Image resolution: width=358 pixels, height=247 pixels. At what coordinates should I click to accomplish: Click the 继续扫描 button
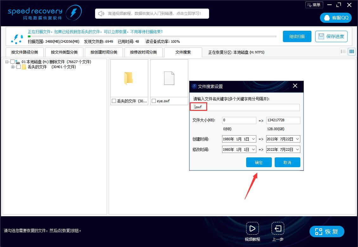(297, 36)
